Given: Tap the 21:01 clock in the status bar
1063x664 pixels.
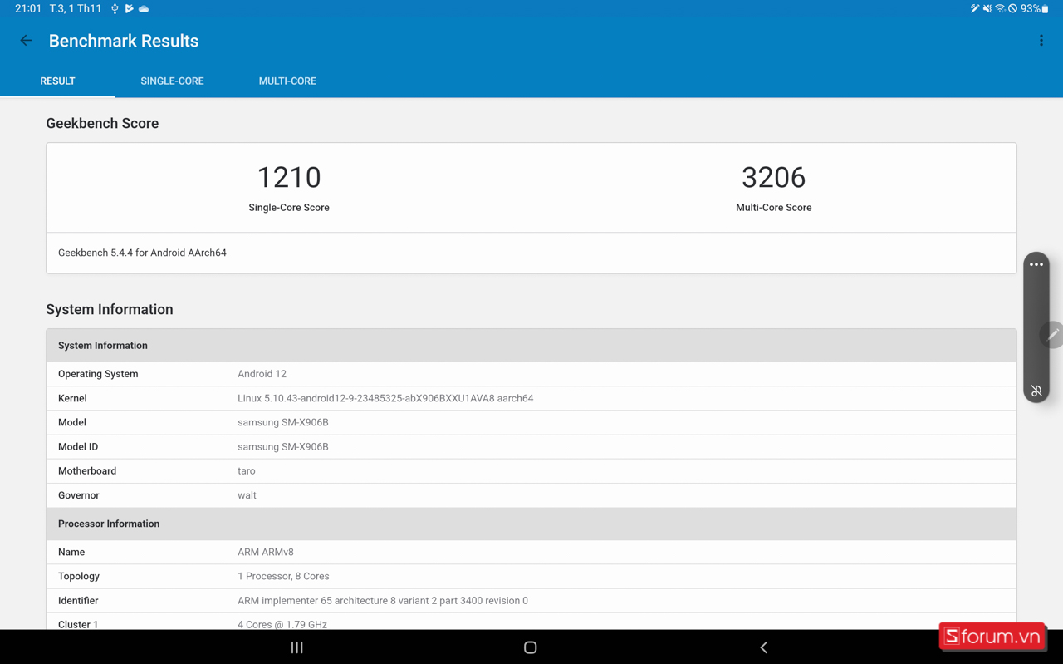Looking at the screenshot, I should click(28, 8).
